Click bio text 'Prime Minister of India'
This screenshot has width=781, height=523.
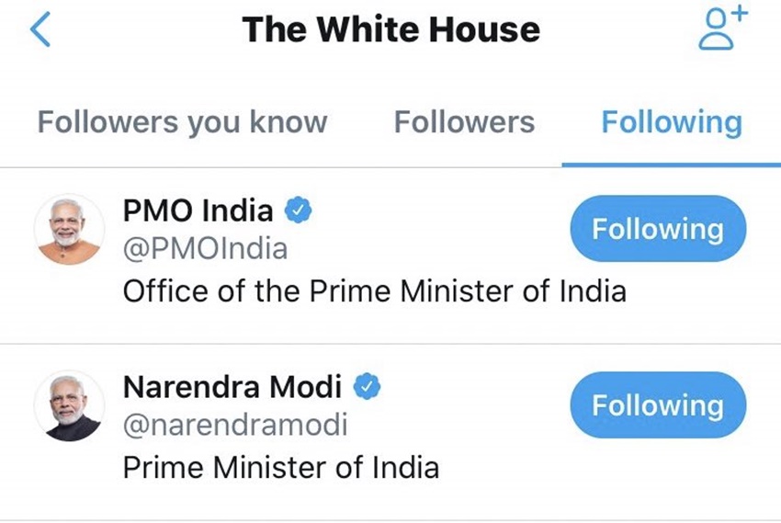280,467
